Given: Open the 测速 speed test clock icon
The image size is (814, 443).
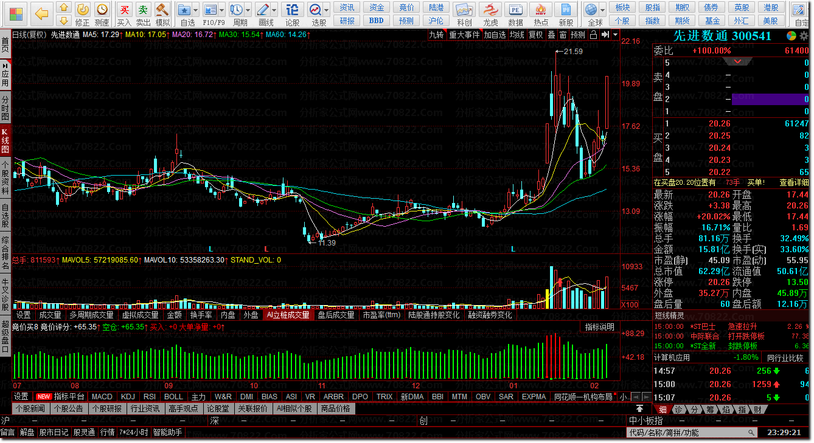Looking at the screenshot, I should [x=102, y=9].
